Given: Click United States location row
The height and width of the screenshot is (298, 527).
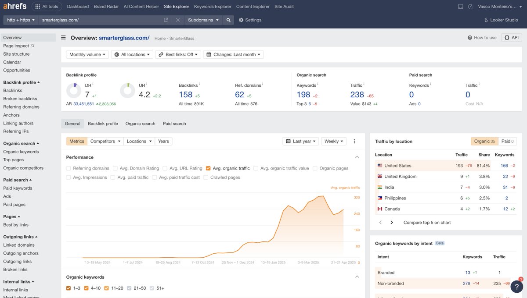Looking at the screenshot, I should click(x=446, y=166).
